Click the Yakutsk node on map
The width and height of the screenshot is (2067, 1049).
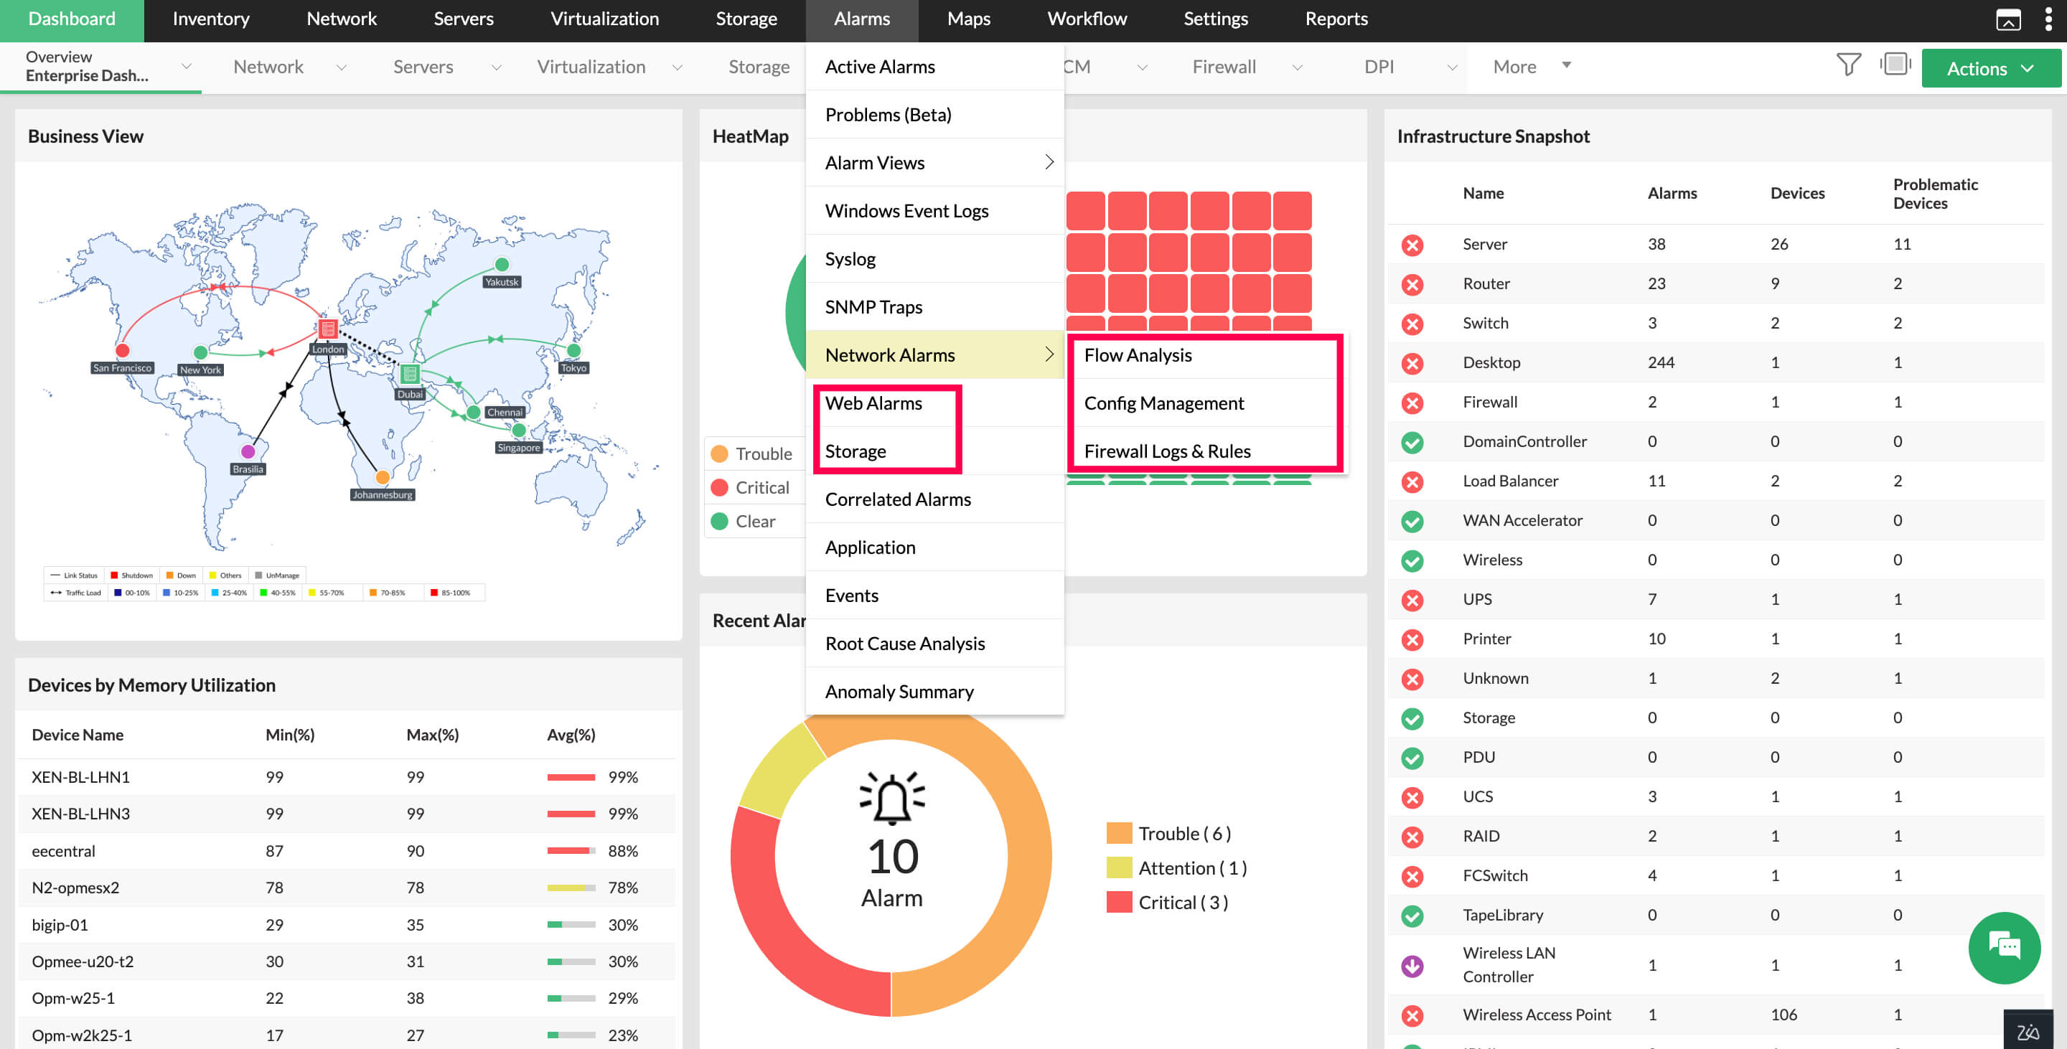click(x=502, y=265)
